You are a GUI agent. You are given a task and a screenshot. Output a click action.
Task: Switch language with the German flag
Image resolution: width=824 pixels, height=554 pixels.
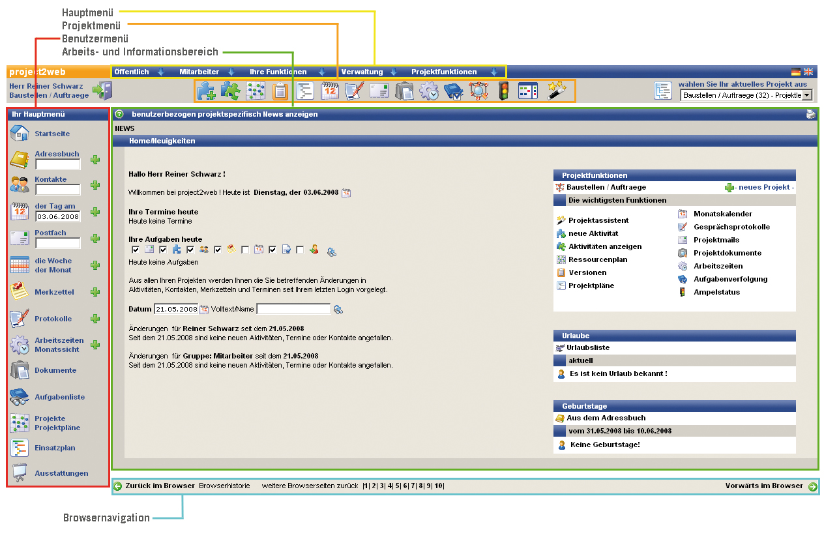coord(796,72)
